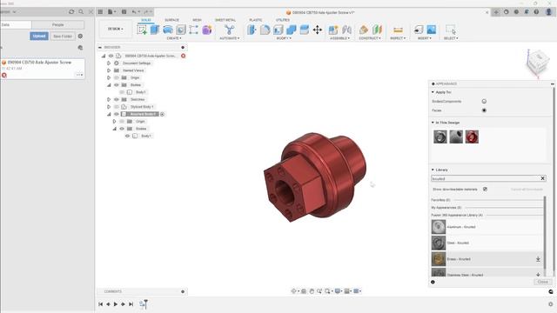Screen dimensions: 557x313
Task: Open data panel settings gear
Action: coord(80,37)
